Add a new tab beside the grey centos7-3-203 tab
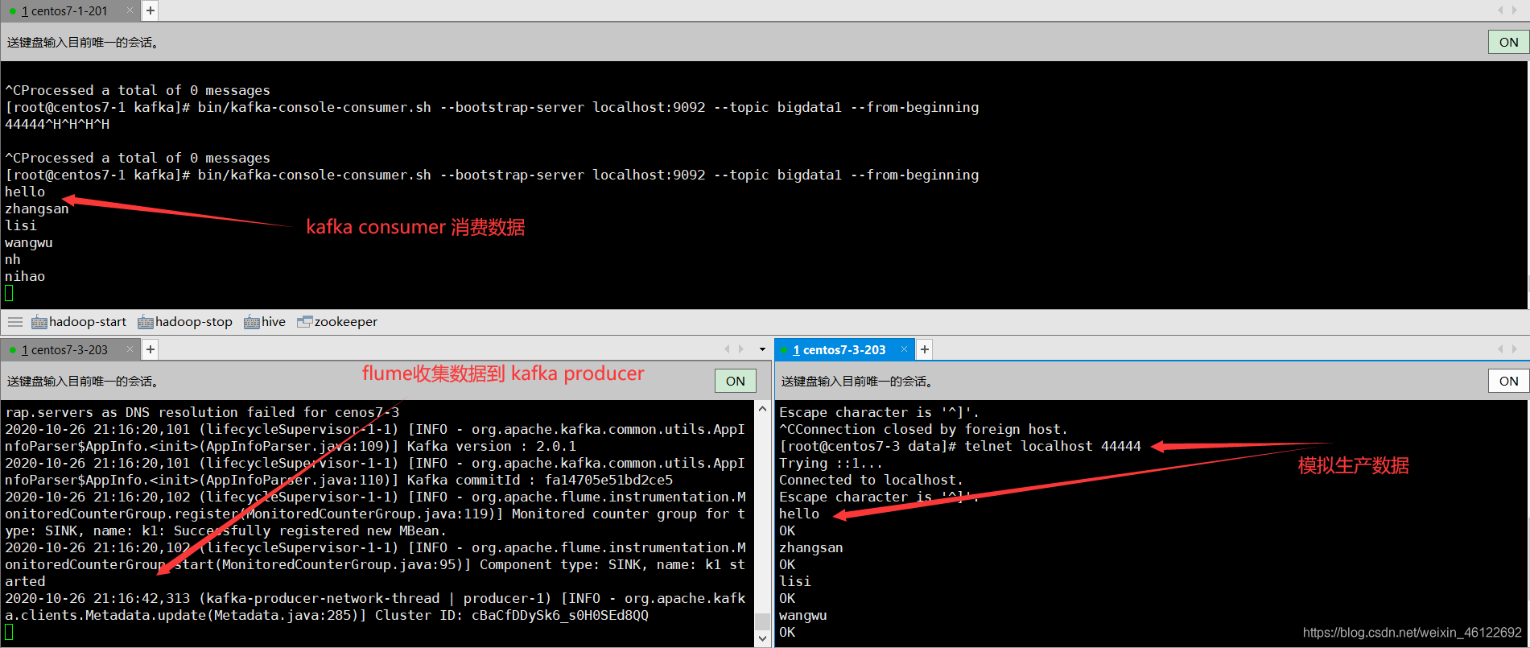 151,350
